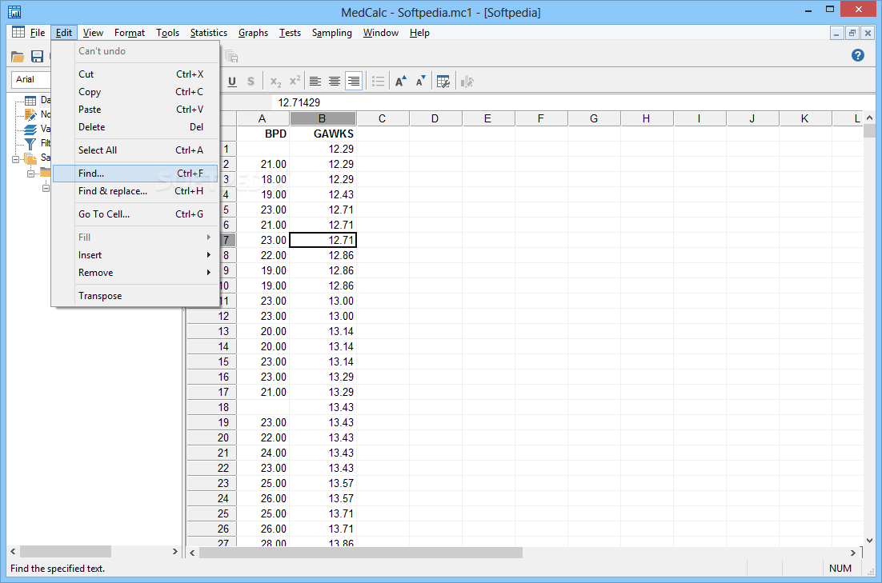882x583 pixels.
Task: Restore the inner document window
Action: click(852, 33)
